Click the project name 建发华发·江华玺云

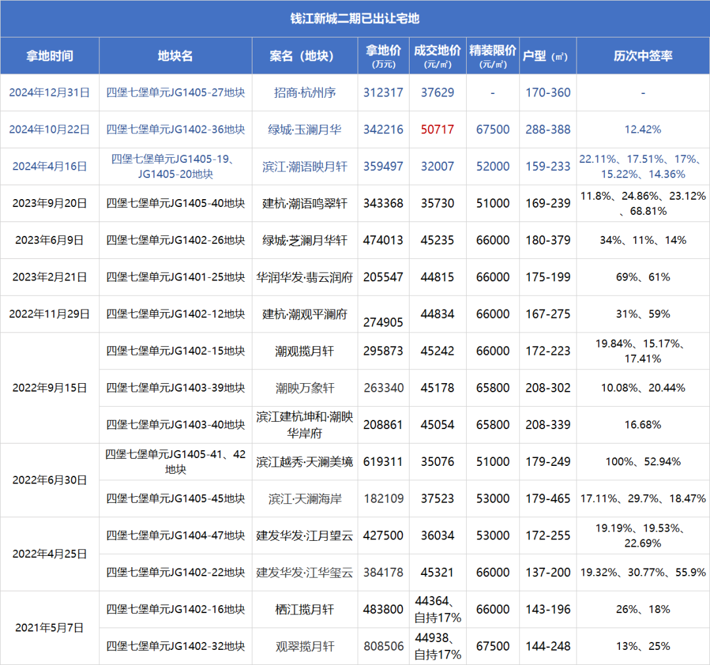click(x=305, y=572)
